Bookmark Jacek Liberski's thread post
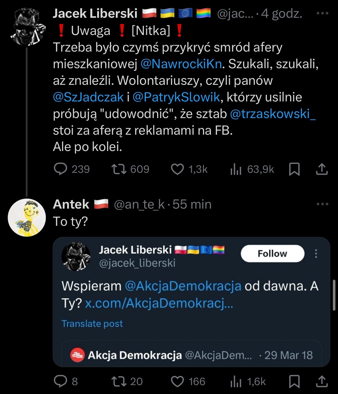 294,169
